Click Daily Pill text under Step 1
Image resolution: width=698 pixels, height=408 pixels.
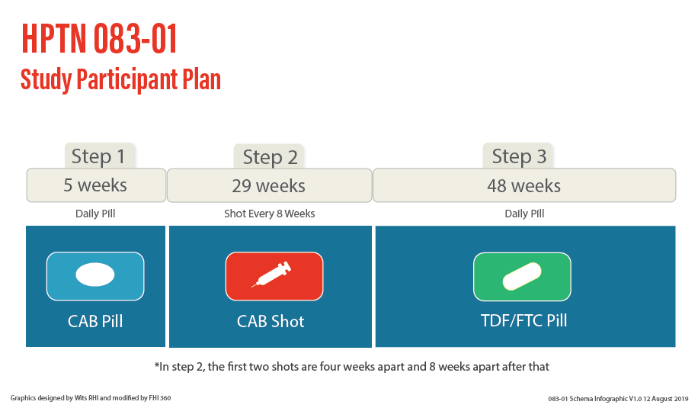[x=95, y=214]
